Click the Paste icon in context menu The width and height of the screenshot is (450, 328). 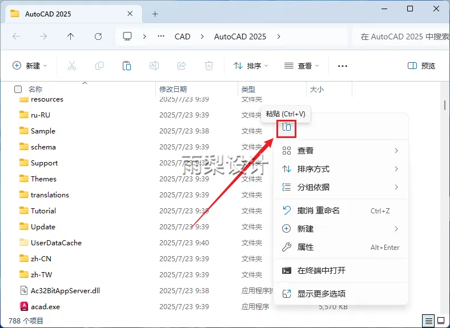tap(287, 127)
